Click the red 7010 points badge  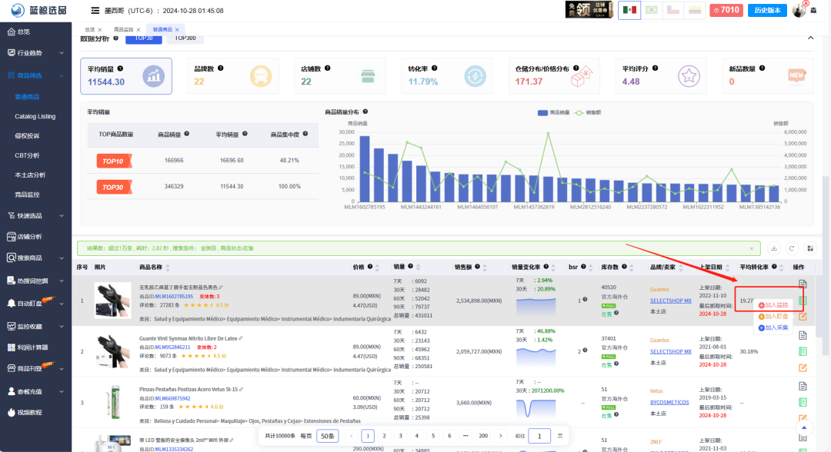pos(726,10)
